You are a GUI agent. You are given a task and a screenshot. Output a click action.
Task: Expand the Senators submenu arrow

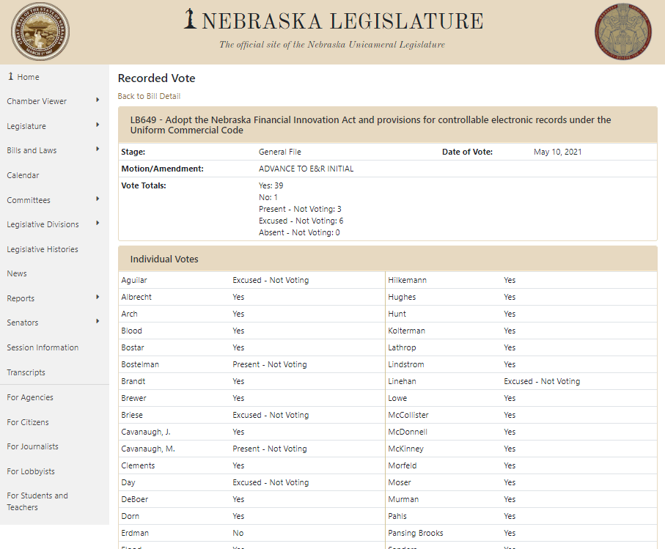(98, 321)
